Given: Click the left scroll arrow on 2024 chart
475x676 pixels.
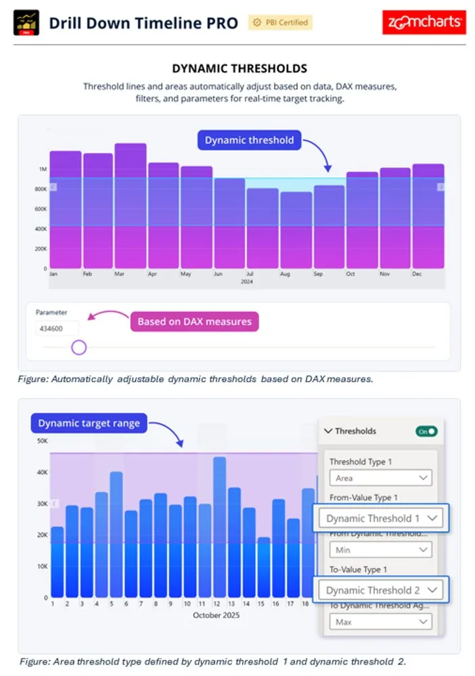Looking at the screenshot, I should point(53,187).
